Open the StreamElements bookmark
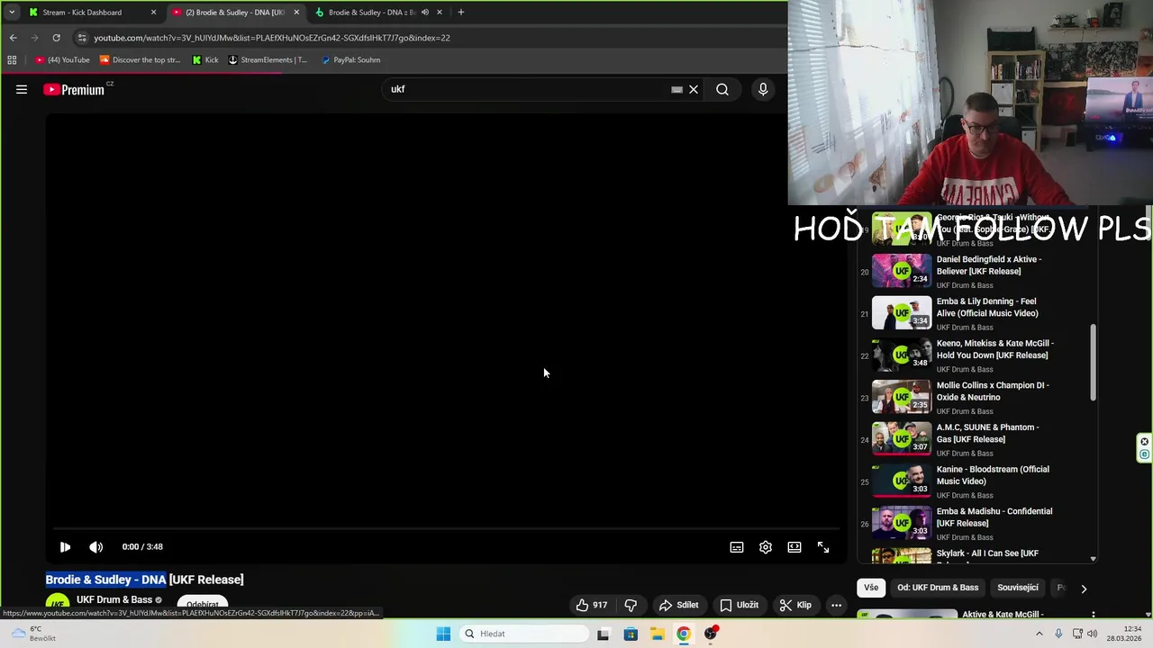Image resolution: width=1153 pixels, height=648 pixels. [x=268, y=60]
